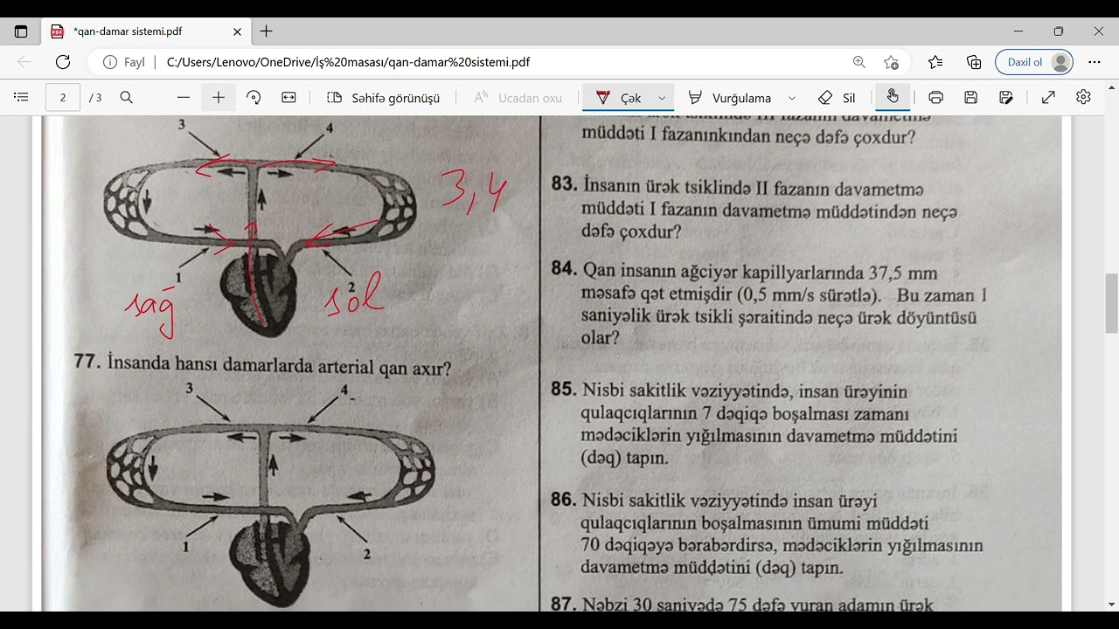The image size is (1119, 629).
Task: Fit PDF to page width
Action: (289, 98)
